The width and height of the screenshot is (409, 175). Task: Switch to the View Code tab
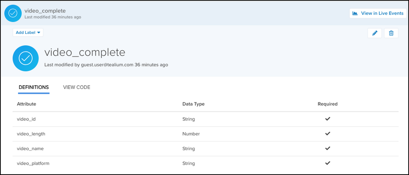point(77,87)
